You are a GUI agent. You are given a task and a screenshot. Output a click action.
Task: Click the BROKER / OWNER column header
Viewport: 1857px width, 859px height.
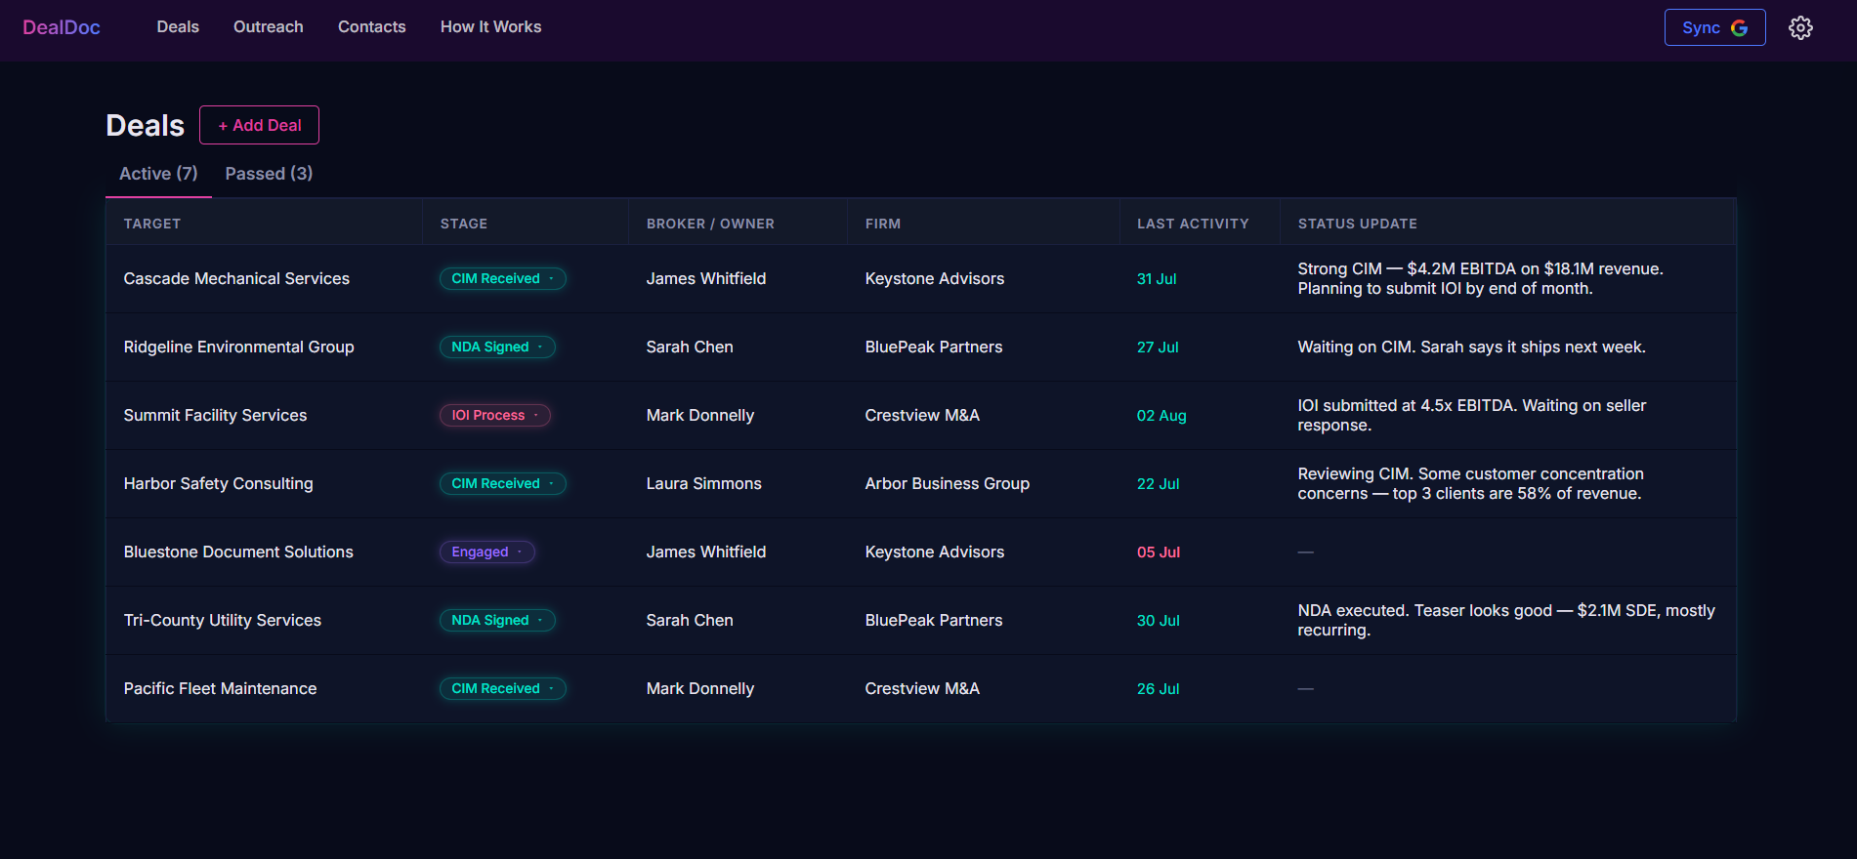[710, 224]
